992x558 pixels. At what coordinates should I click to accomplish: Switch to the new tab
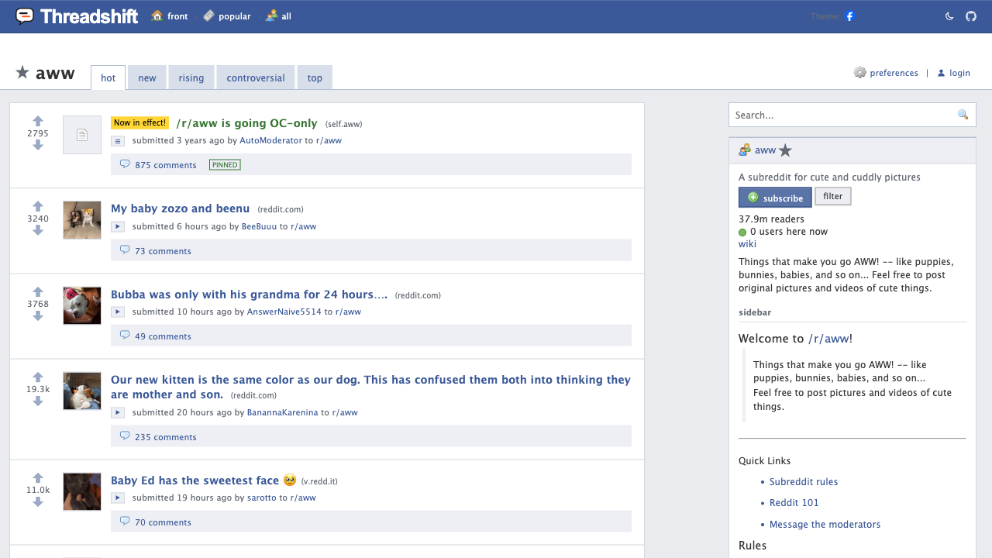point(147,77)
